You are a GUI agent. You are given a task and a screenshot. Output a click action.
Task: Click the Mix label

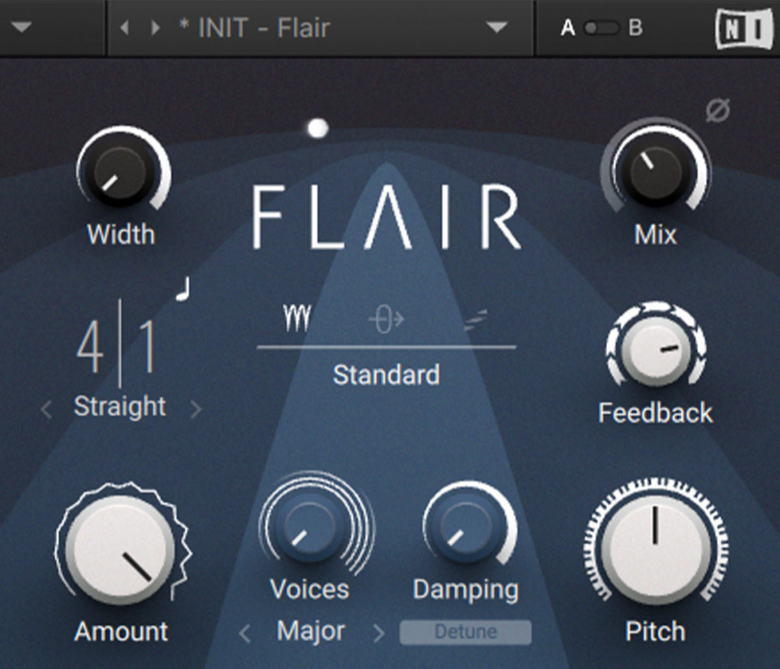[655, 234]
